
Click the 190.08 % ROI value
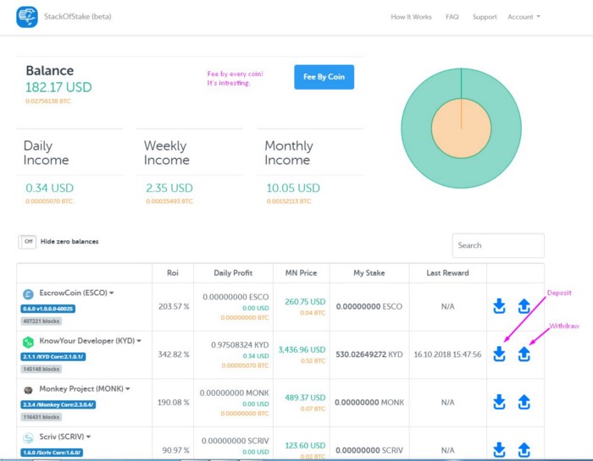174,403
